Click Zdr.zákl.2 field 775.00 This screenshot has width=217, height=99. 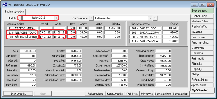[74, 65]
